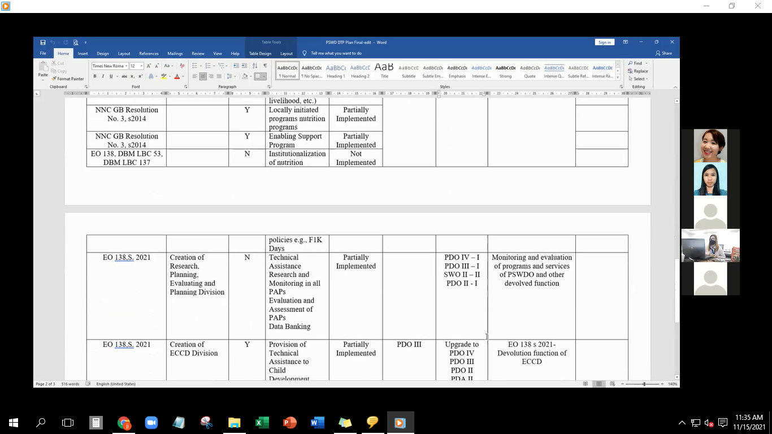
Task: Open Text Effects and Typography
Action: pos(152,76)
